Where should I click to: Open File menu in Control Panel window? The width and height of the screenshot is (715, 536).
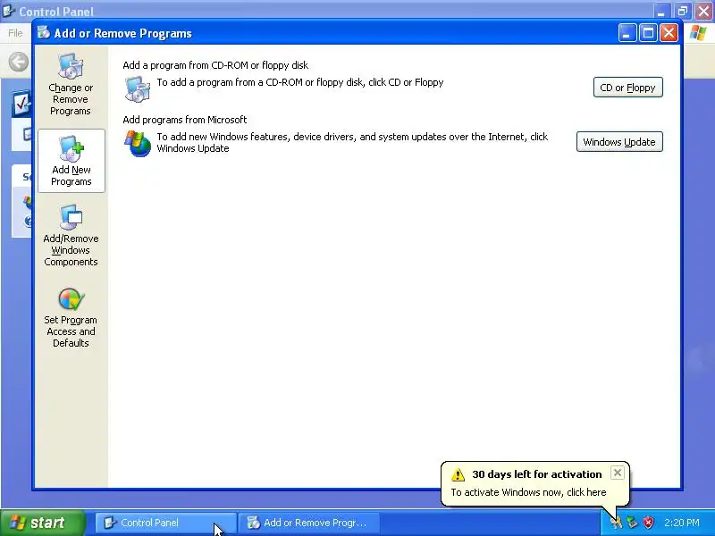coord(15,33)
